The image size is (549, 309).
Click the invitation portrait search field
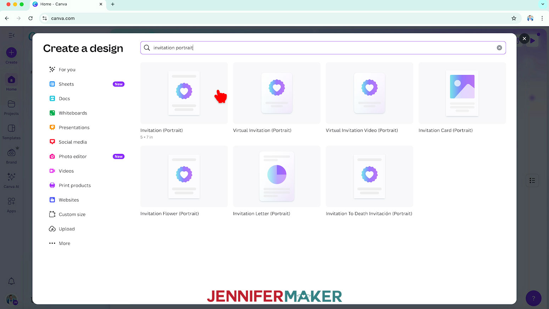pyautogui.click(x=323, y=48)
